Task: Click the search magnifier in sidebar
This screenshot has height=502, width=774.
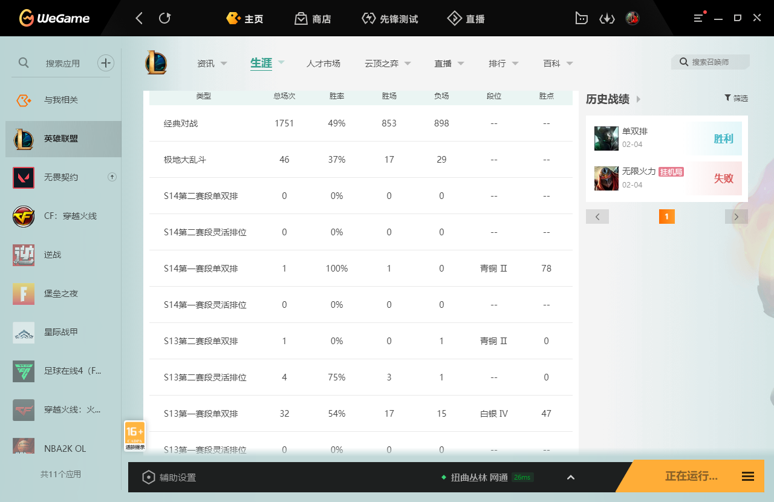Action: point(24,62)
